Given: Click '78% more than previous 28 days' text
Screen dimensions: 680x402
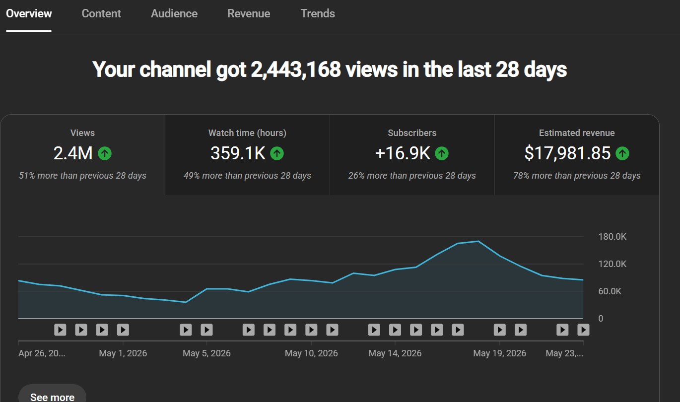Looking at the screenshot, I should click(577, 176).
